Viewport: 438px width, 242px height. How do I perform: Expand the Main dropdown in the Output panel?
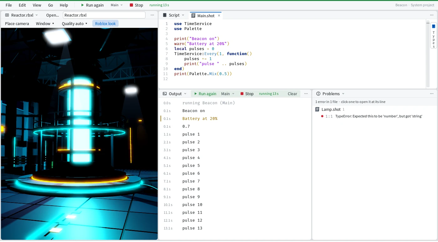tap(227, 94)
